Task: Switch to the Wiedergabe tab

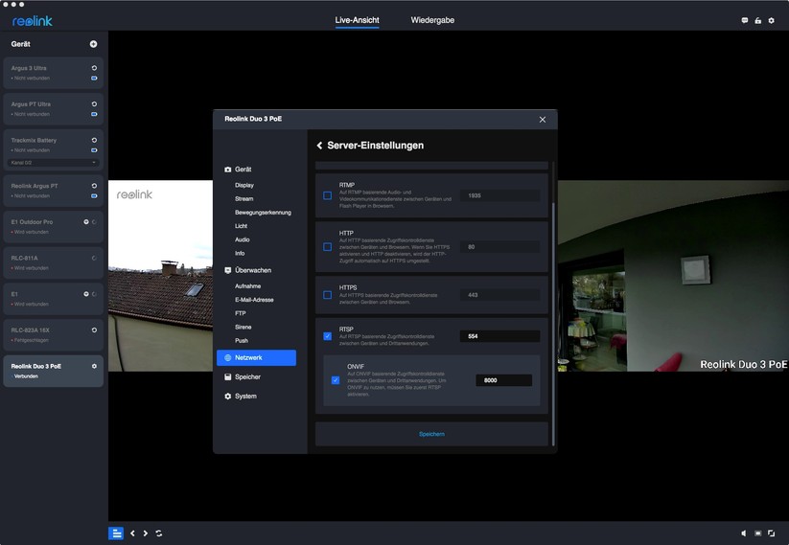Action: pos(433,20)
